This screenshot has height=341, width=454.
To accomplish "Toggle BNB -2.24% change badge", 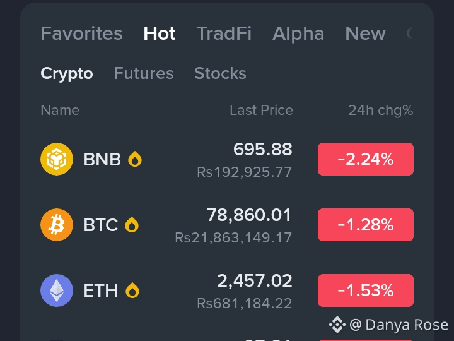I will pos(365,159).
